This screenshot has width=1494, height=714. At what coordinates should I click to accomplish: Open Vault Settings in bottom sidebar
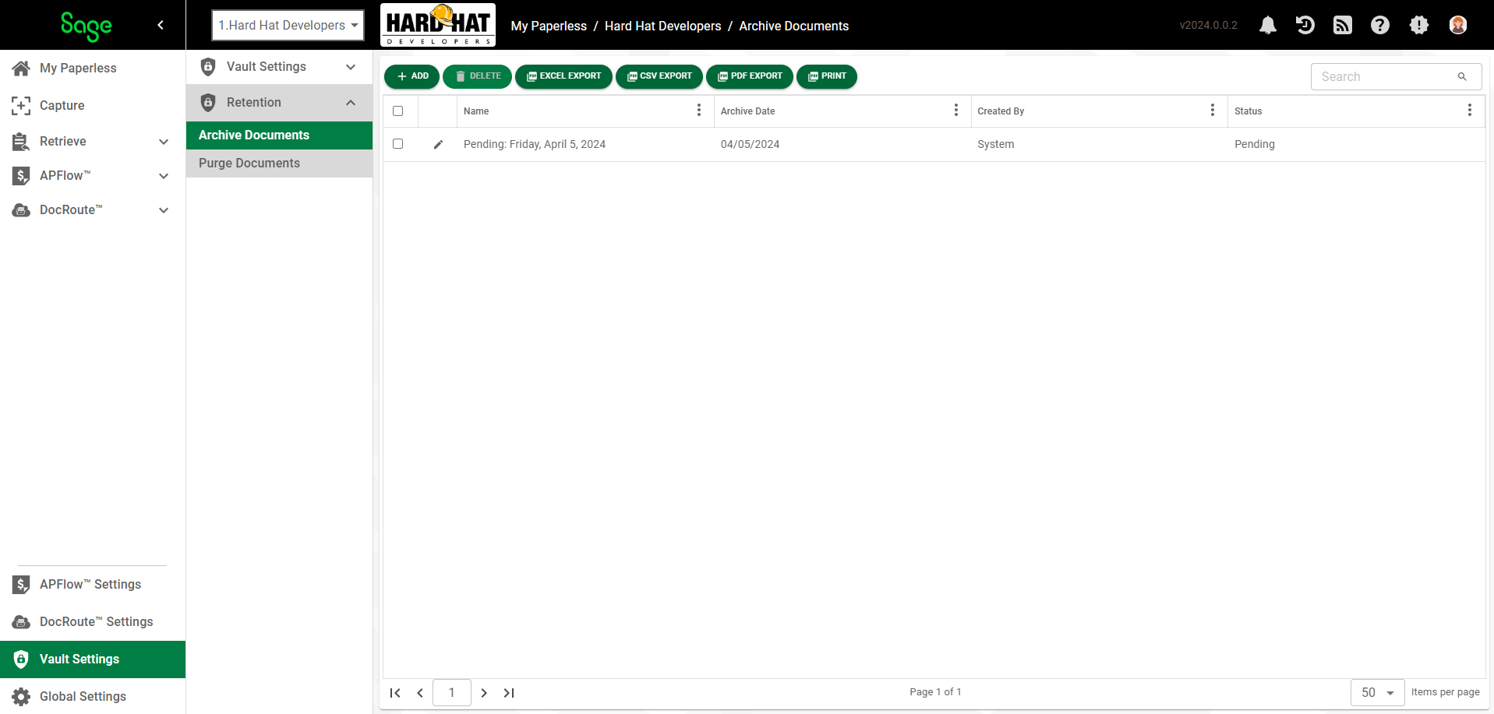pos(93,659)
